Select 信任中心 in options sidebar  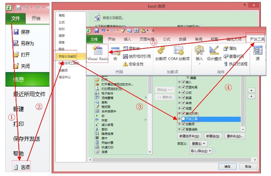(65, 77)
